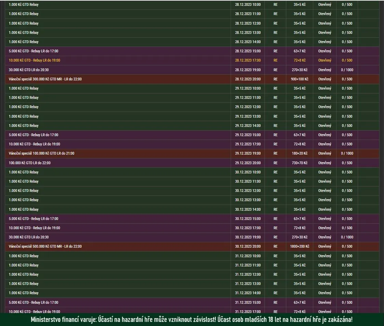Open Vánoční speciál 300.000 Kč GTD tournament
384x326 pixels.
point(45,79)
